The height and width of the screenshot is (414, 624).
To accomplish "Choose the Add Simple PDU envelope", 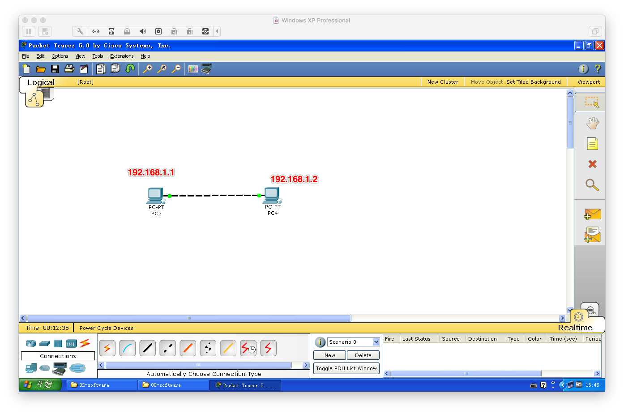I will click(x=592, y=214).
